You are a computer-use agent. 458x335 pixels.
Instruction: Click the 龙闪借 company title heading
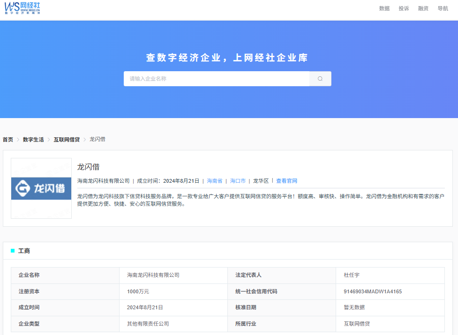pos(88,167)
